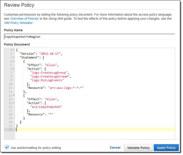The height and width of the screenshot is (155, 183).
Task: Click the "2012-10-17" version value
Action: (x=50, y=53)
